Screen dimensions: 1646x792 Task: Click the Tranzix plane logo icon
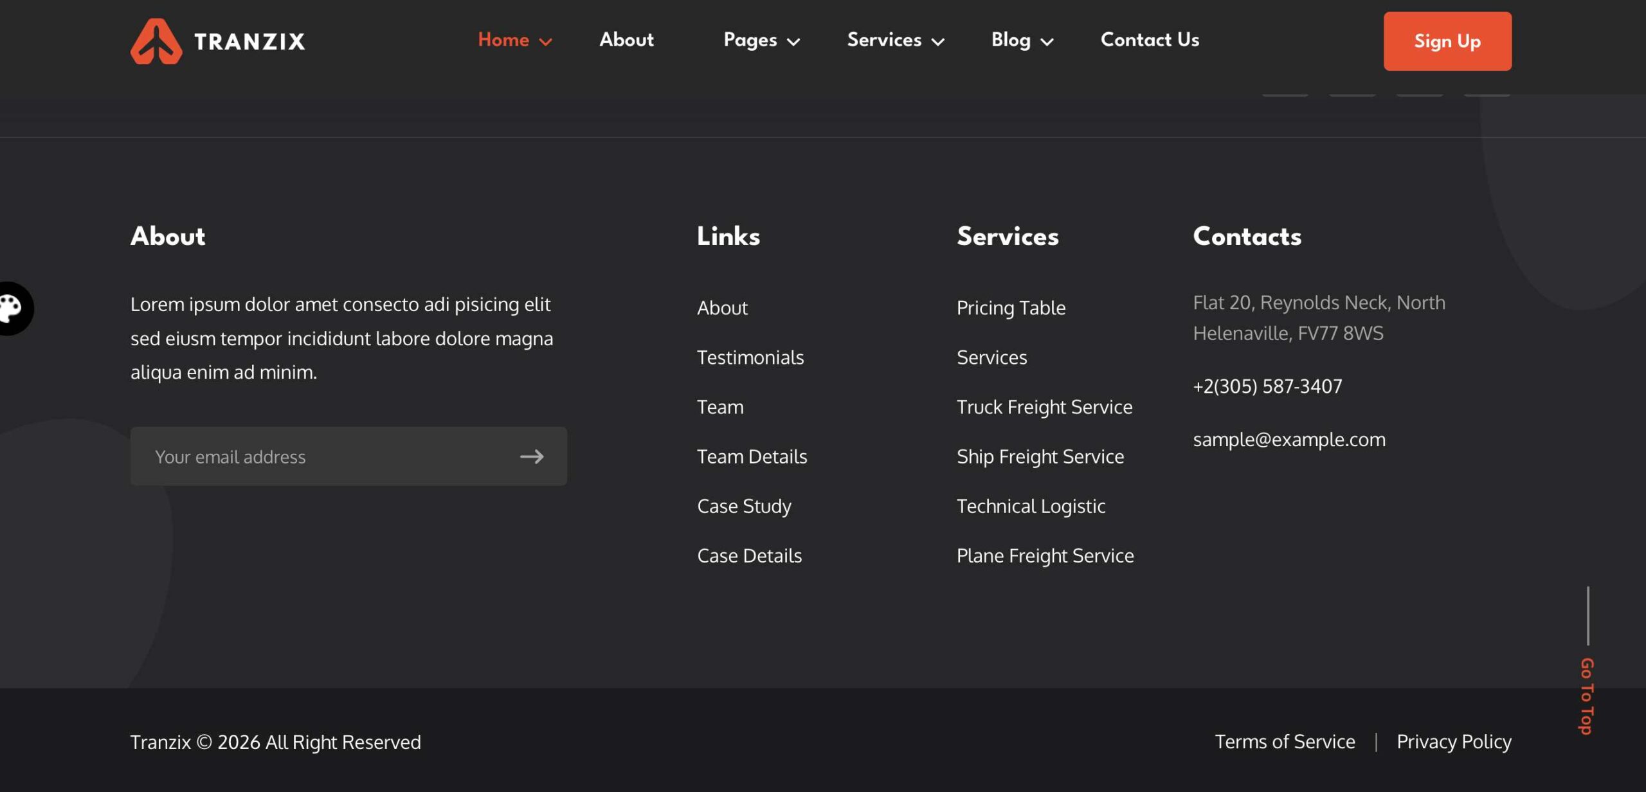coord(156,41)
